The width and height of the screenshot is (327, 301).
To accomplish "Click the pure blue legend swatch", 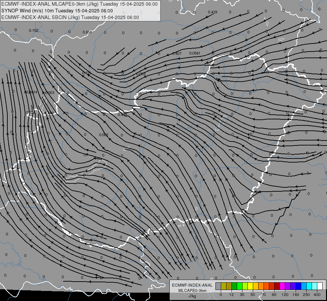I will 299,286.
